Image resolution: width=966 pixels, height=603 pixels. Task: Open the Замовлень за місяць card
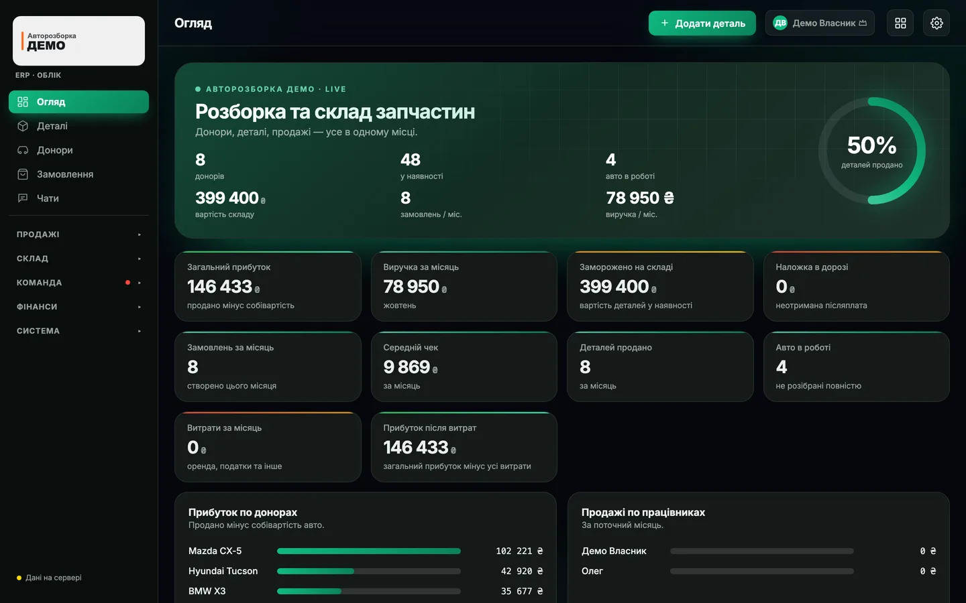click(268, 366)
